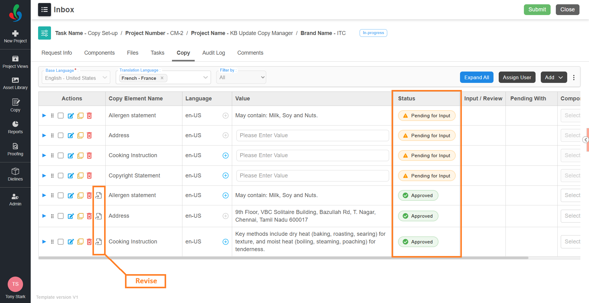
Task: Open the three-dot more options menu
Action: pos(574,78)
